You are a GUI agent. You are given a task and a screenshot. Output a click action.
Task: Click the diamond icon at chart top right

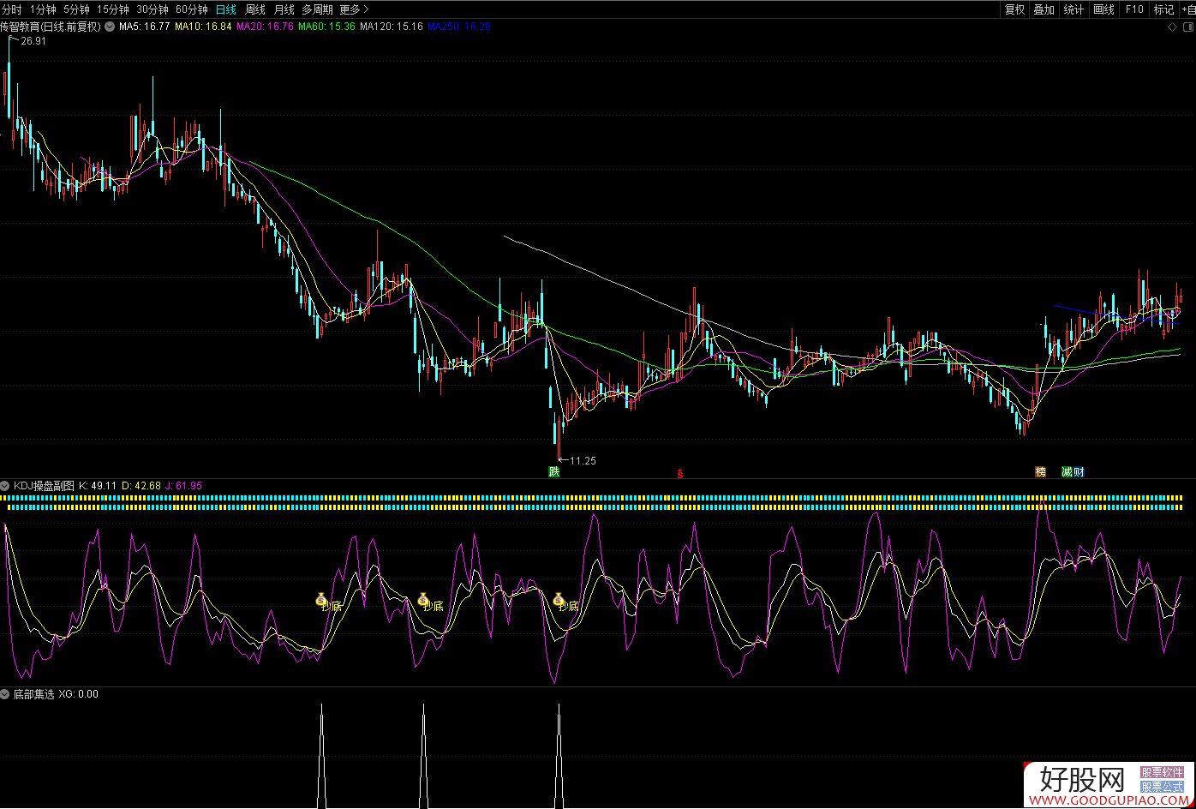pos(1173,28)
